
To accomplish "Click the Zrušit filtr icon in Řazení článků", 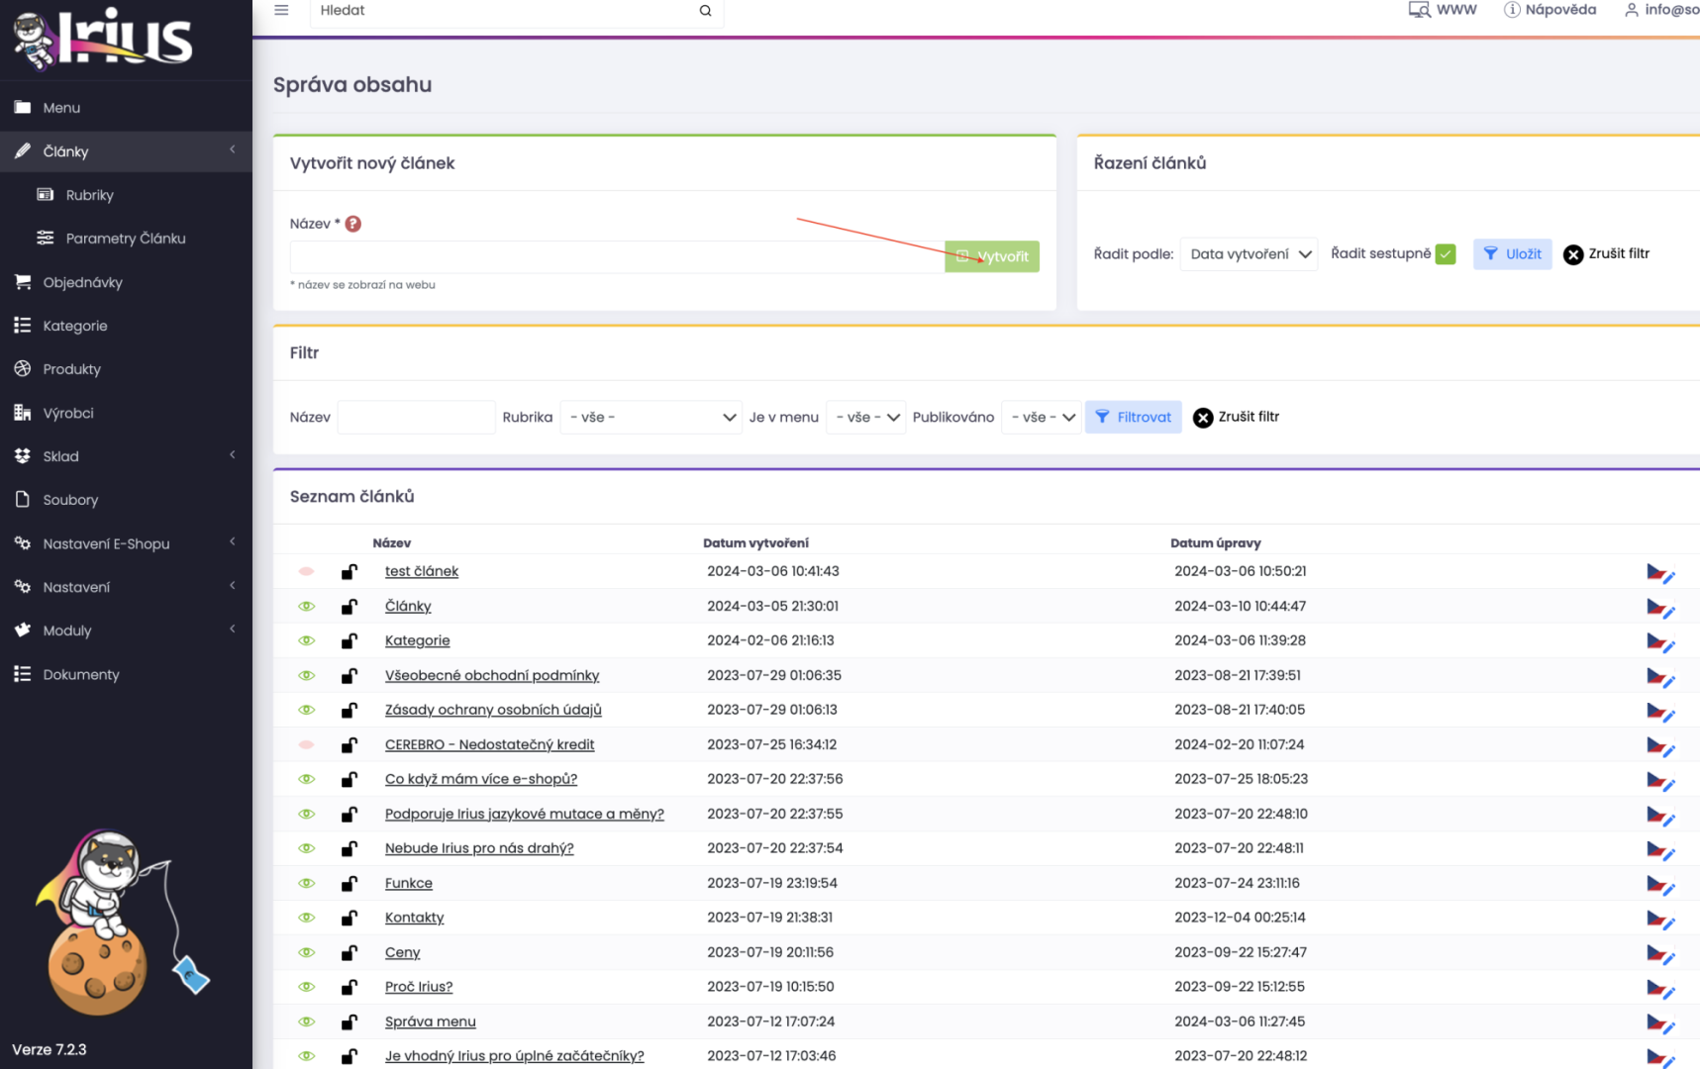I will point(1572,254).
